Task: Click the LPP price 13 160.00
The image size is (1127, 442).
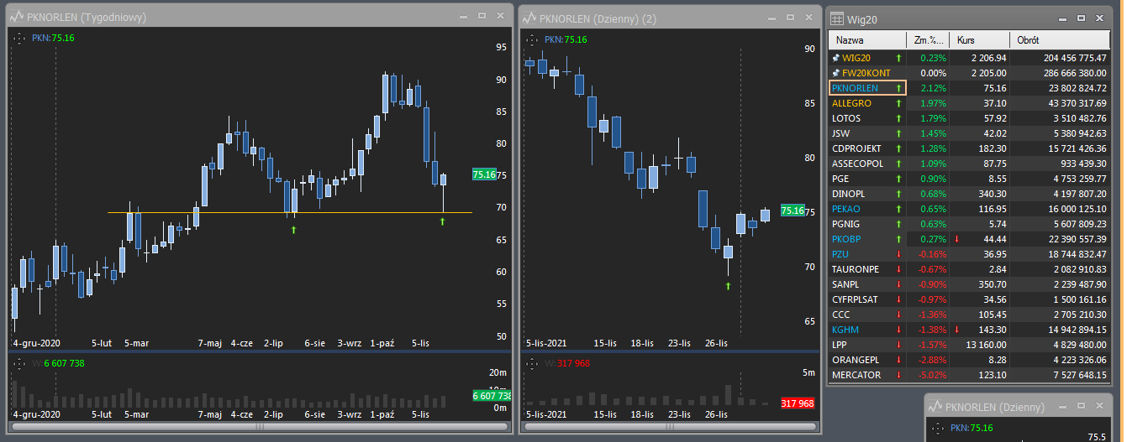Action: (x=986, y=345)
